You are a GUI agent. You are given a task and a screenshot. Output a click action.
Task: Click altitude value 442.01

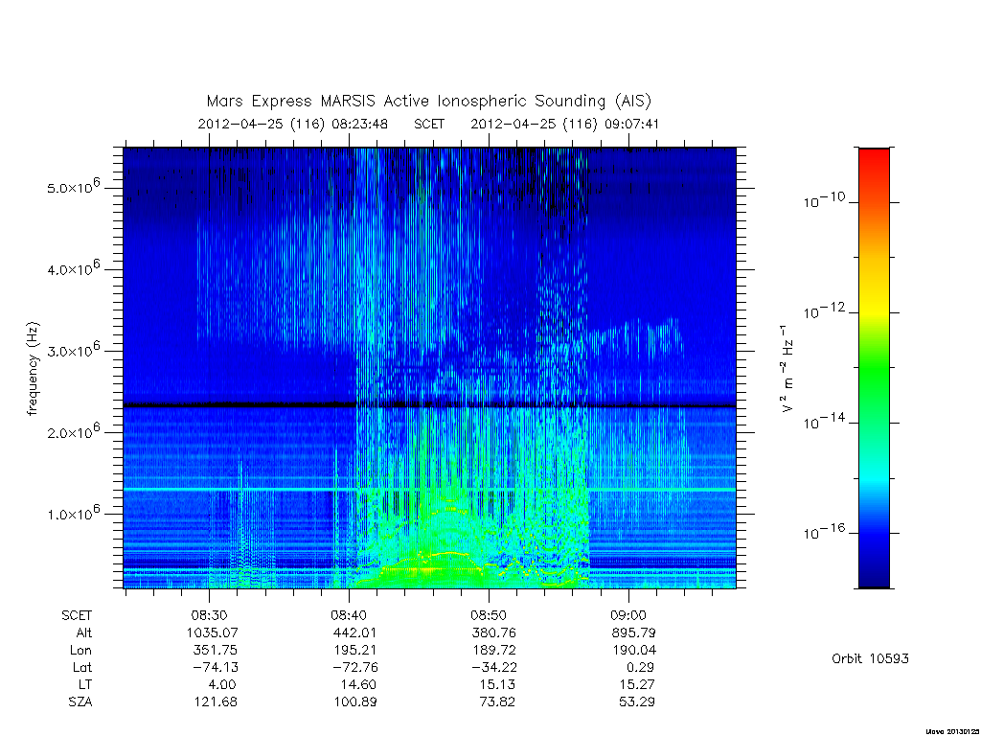coord(355,632)
